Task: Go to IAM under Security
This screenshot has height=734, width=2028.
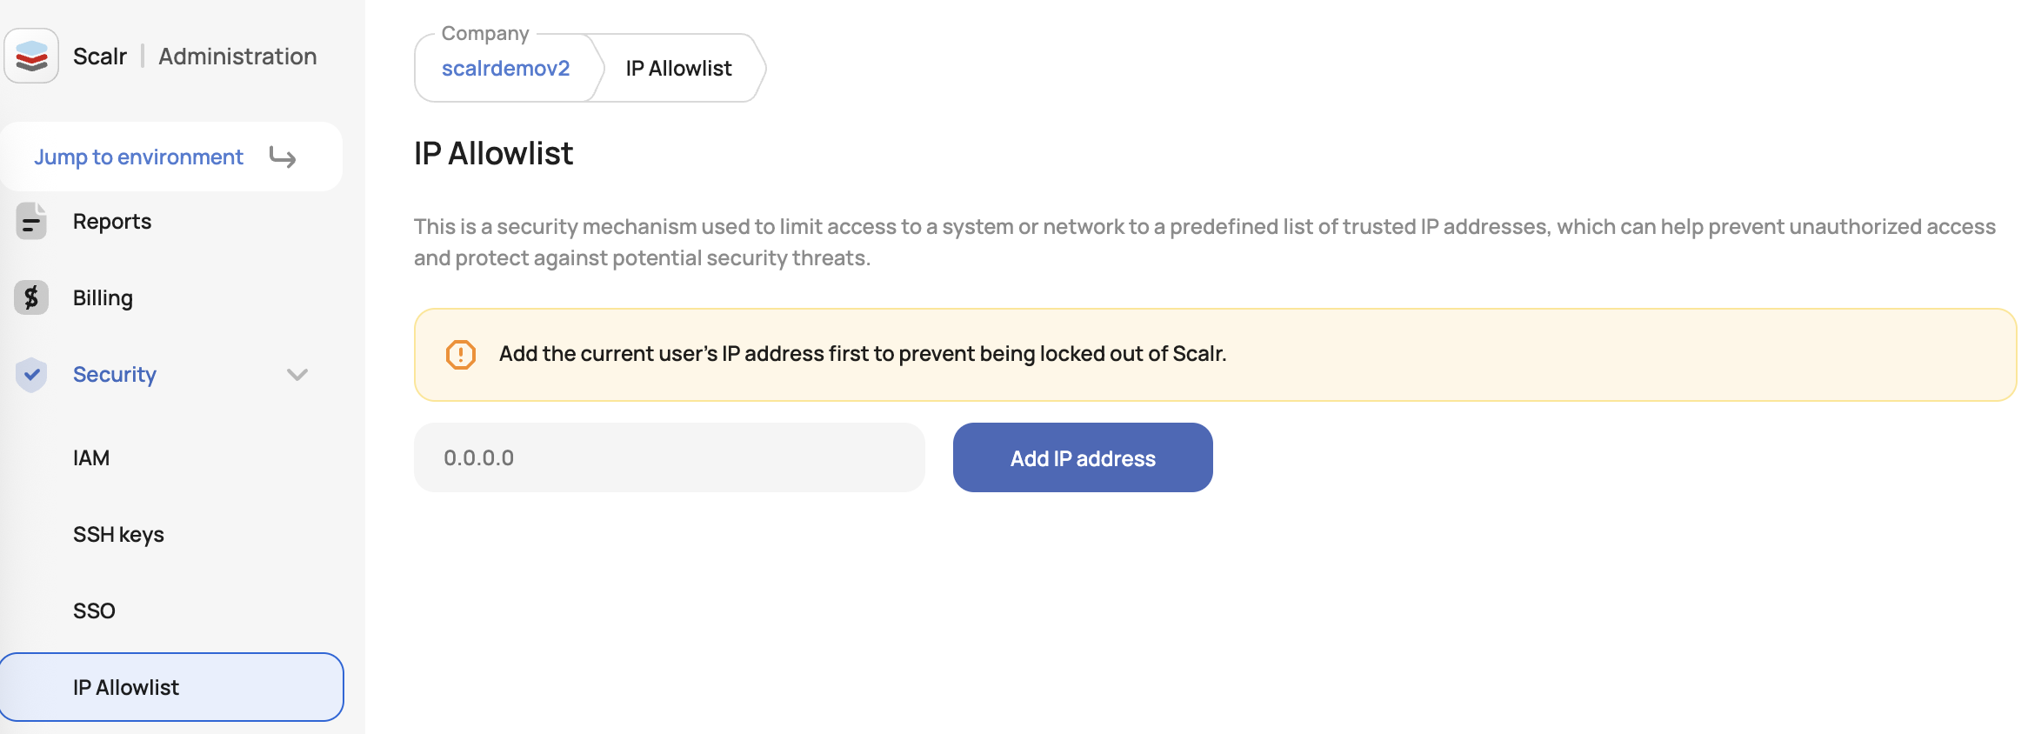Action: click(x=91, y=458)
